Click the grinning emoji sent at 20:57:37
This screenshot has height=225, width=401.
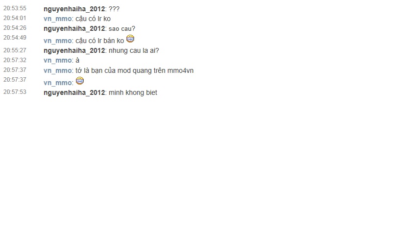click(x=80, y=81)
